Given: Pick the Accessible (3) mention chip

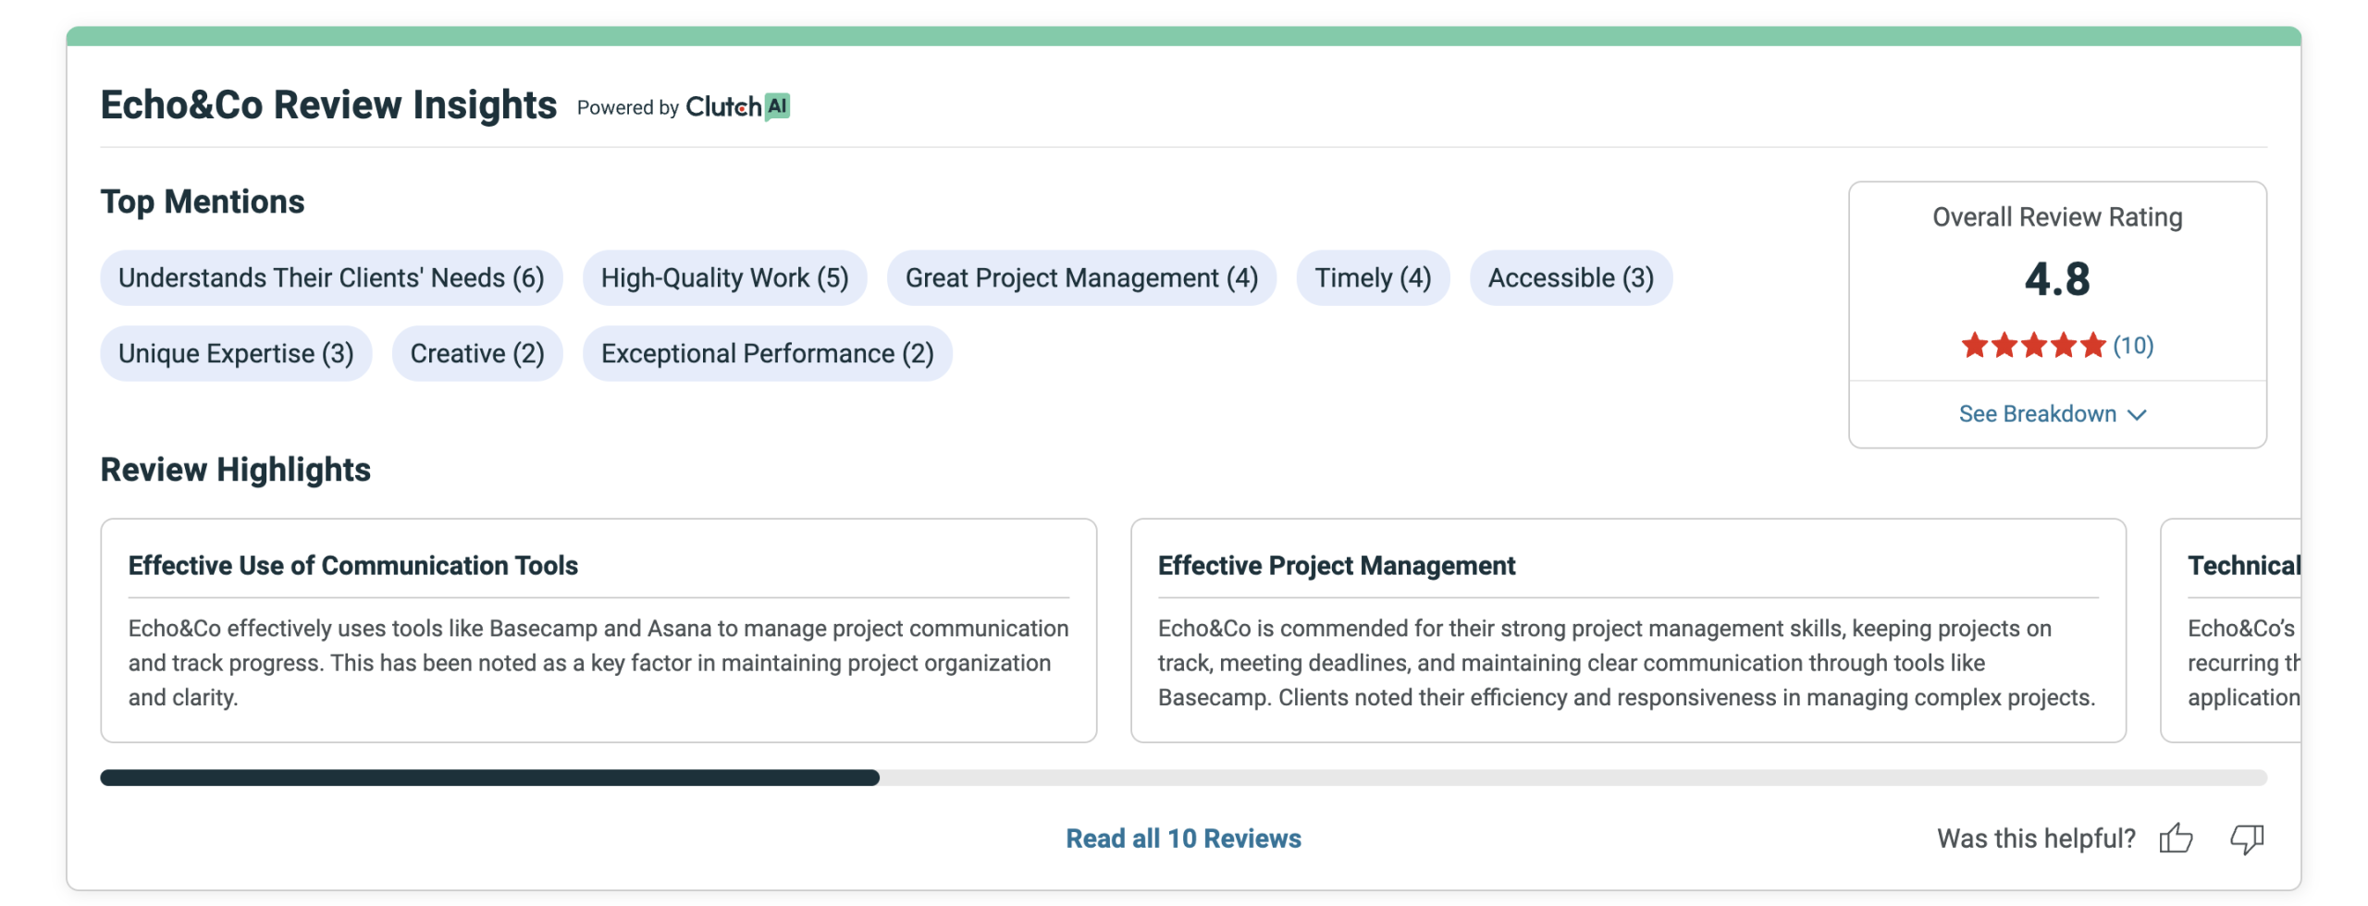Looking at the screenshot, I should click(x=1570, y=278).
